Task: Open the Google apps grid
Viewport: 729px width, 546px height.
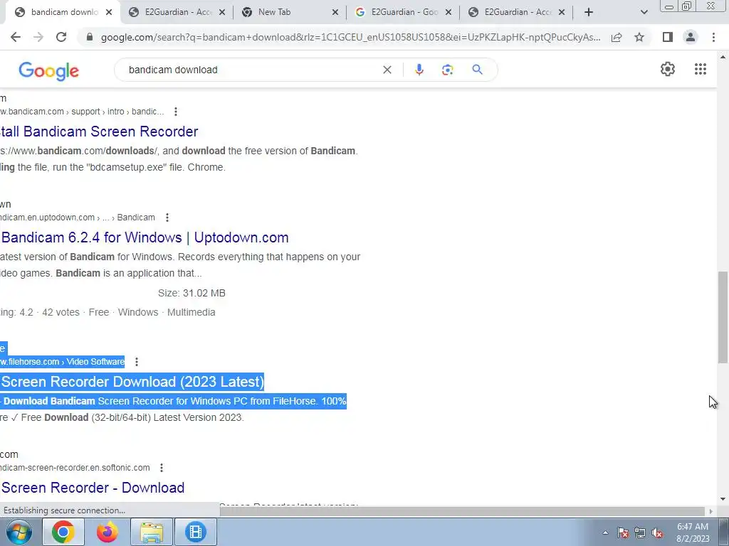Action: click(701, 69)
